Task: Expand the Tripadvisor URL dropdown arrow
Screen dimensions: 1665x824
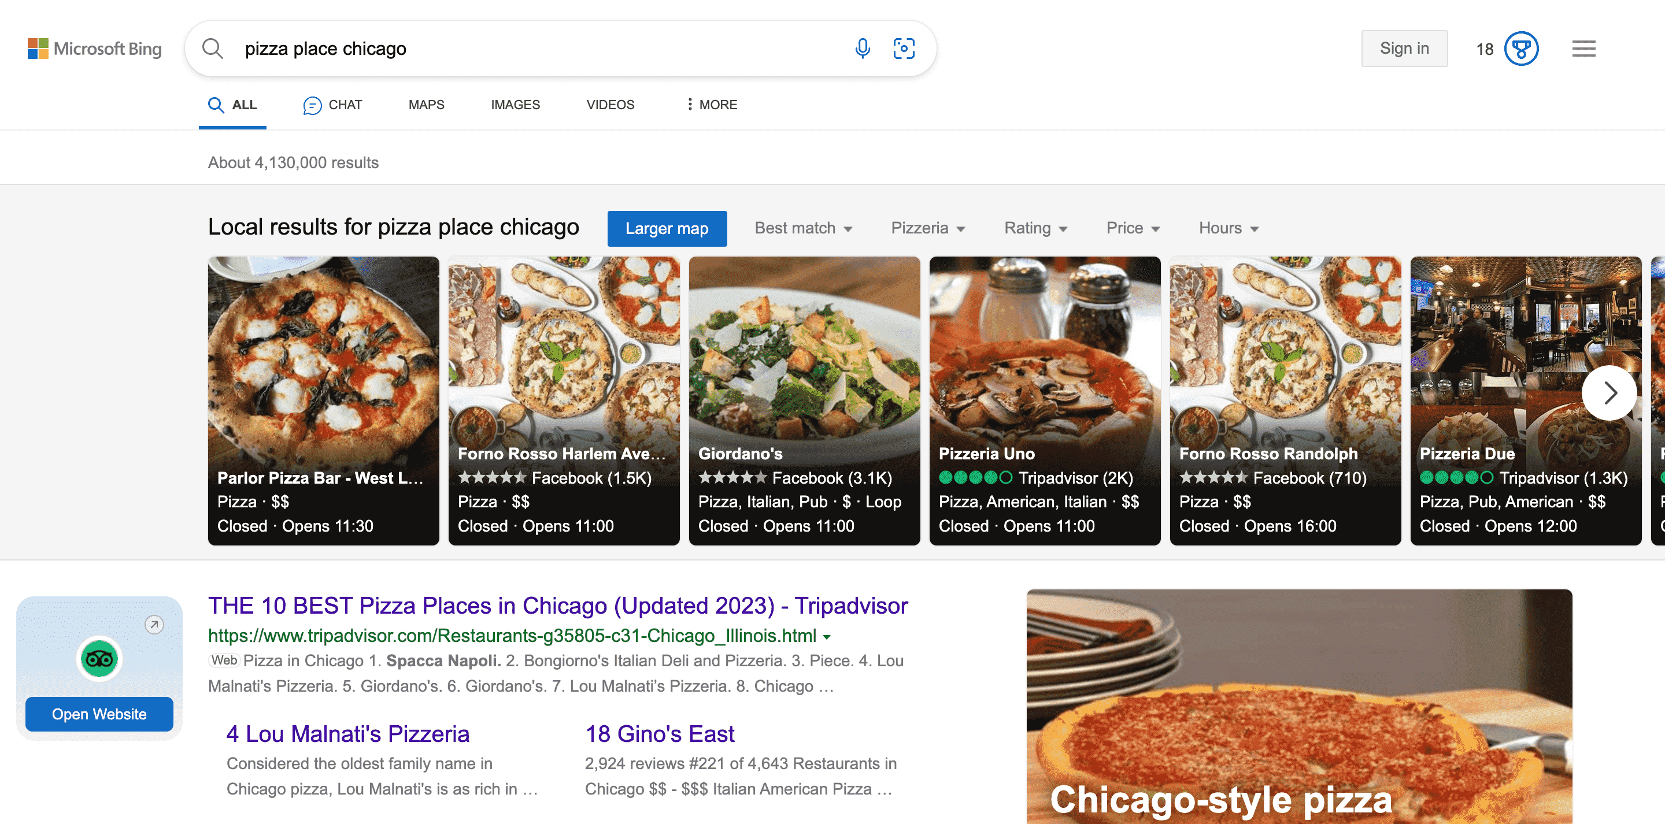Action: pyautogui.click(x=826, y=637)
